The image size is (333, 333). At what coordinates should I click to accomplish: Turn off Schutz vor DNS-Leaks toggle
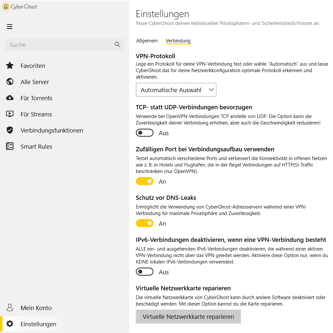pyautogui.click(x=145, y=223)
